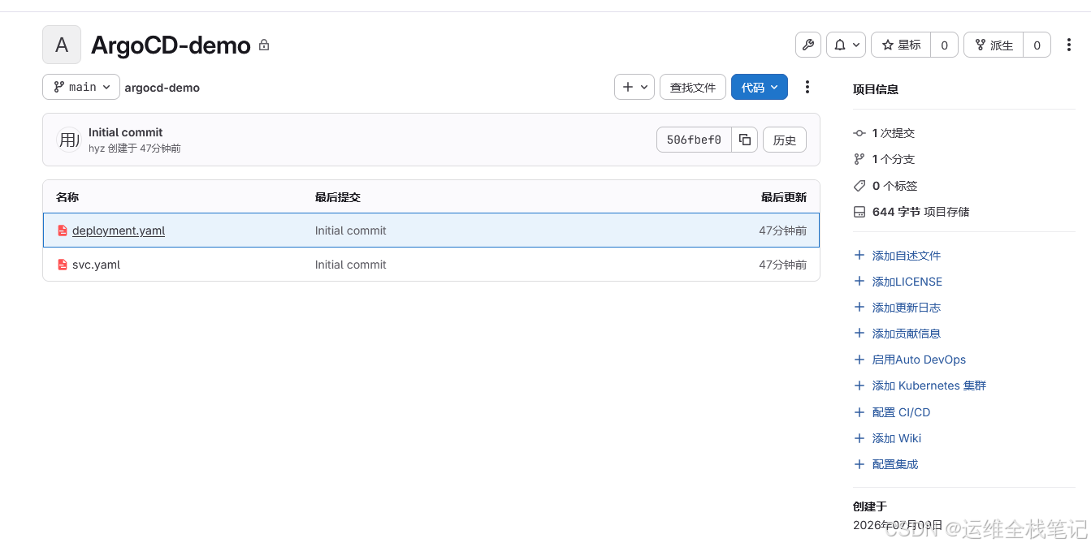Click the 项目信息 heading
The width and height of the screenshot is (1091, 547).
876,89
